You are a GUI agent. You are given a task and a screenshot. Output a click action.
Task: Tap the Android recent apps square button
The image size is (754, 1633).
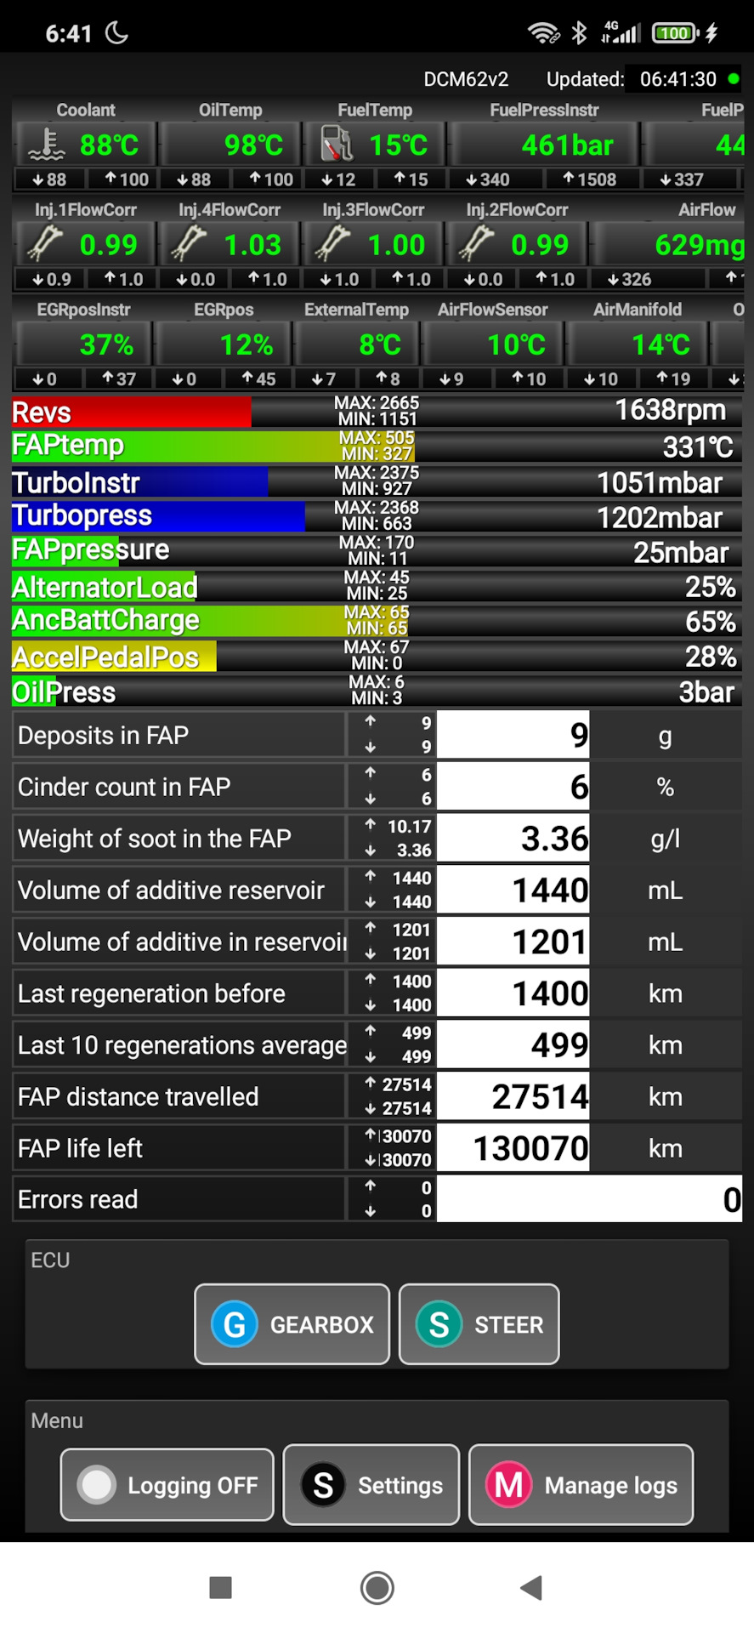point(221,1587)
